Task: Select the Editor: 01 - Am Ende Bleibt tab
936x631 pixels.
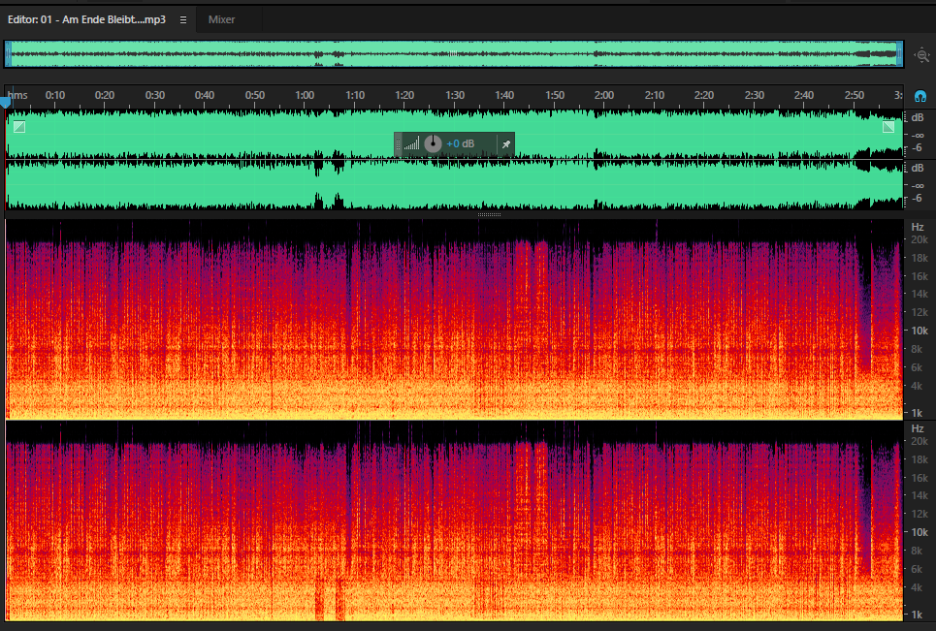Action: click(x=86, y=19)
